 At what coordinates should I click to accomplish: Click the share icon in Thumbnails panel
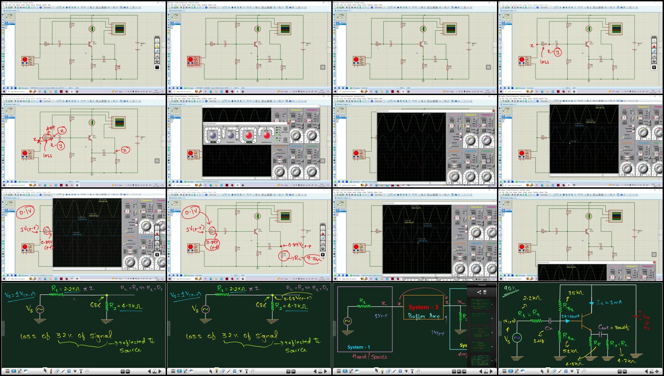[479, 292]
